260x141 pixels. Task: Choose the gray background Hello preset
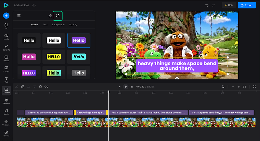click(79, 73)
